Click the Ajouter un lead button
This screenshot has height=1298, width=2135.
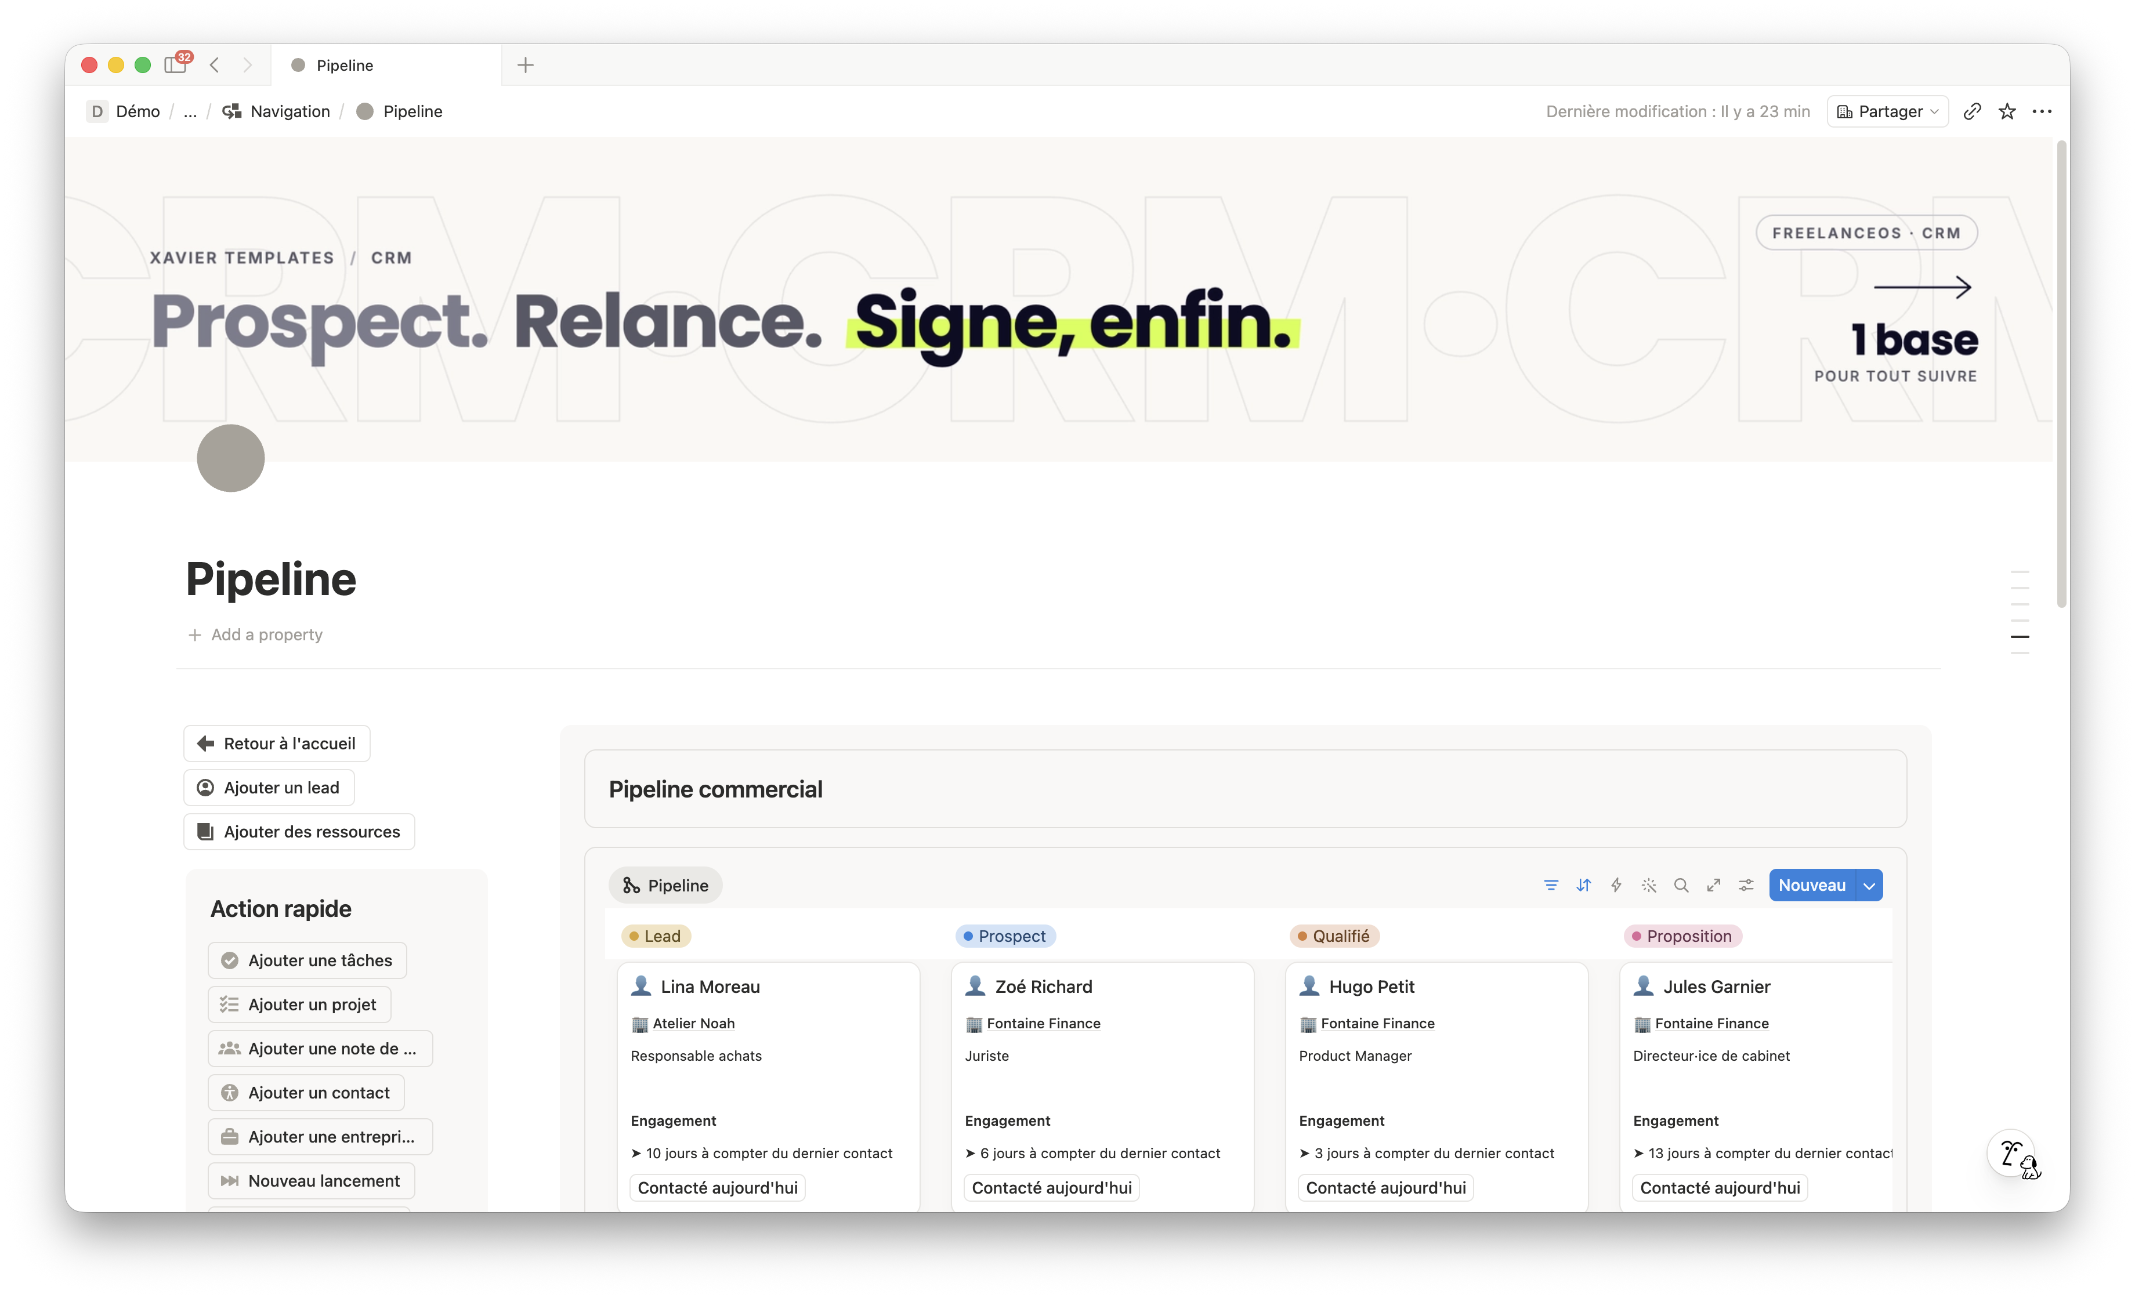tap(269, 788)
